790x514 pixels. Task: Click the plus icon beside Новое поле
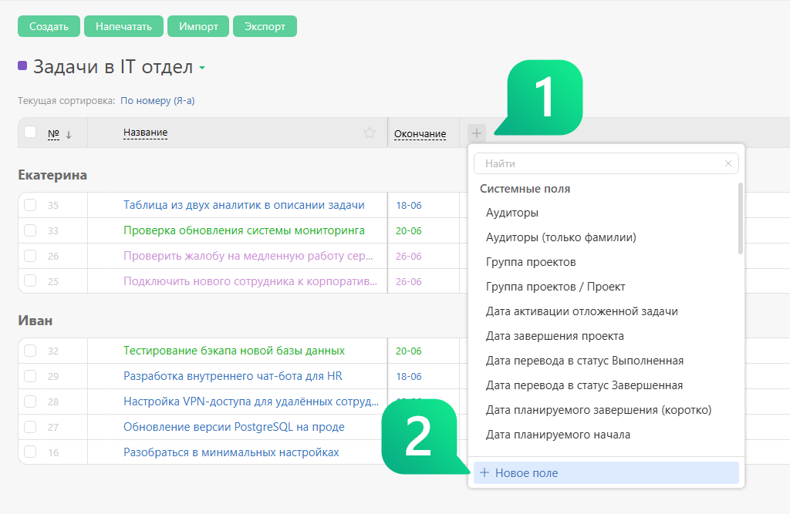pos(484,472)
